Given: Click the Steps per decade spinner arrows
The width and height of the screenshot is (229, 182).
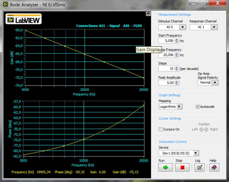Looking at the screenshot, I should point(177,68).
